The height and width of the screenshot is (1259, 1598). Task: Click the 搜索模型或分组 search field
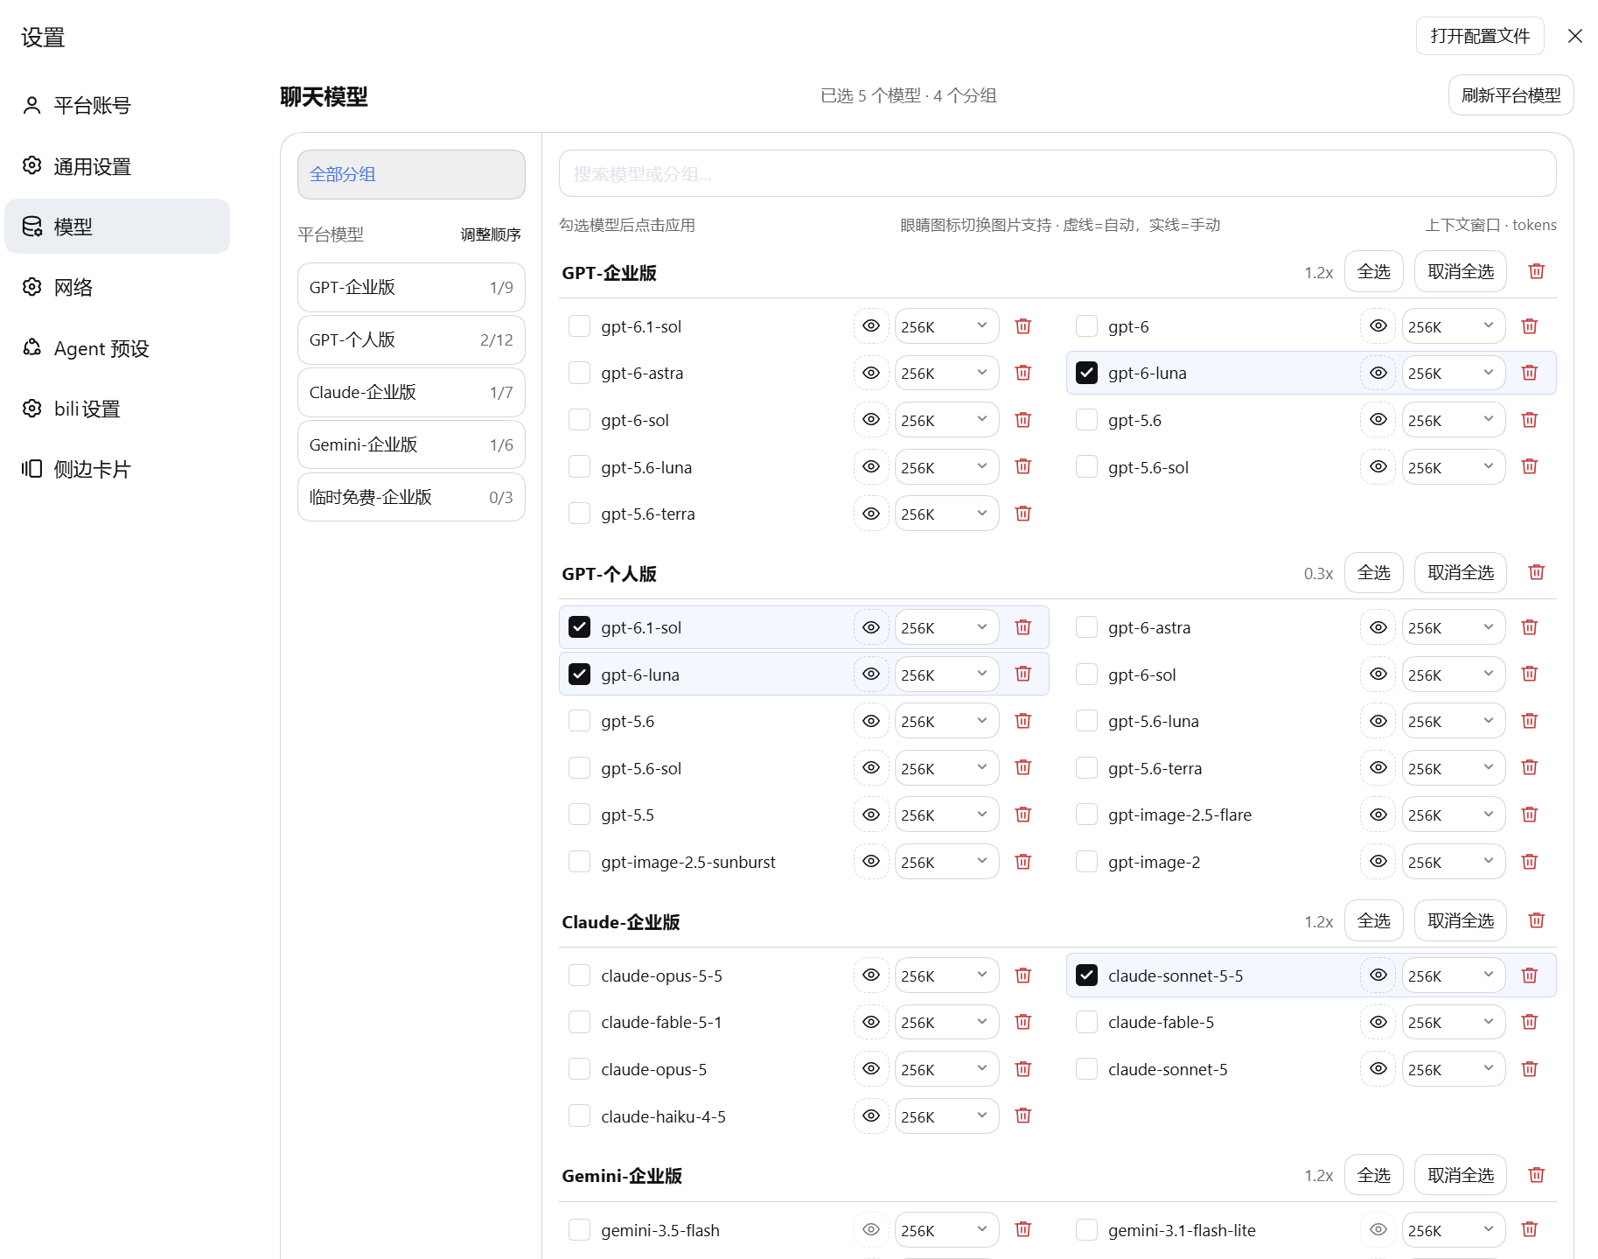tap(1057, 173)
